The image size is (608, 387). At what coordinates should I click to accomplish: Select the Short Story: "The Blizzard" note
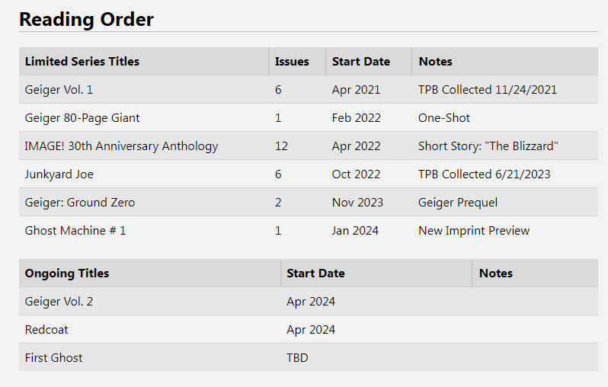488,146
